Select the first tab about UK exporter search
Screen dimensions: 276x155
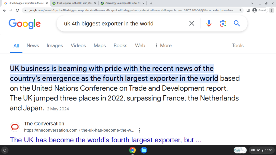(26, 3)
